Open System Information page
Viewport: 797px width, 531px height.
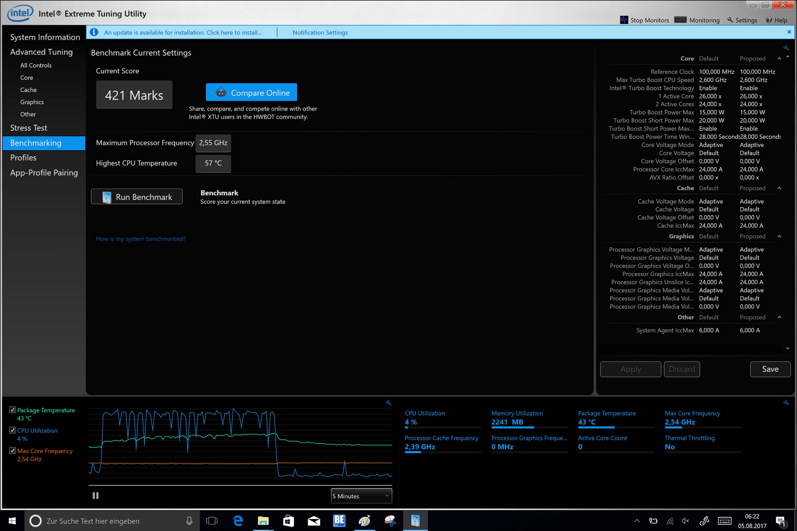45,37
